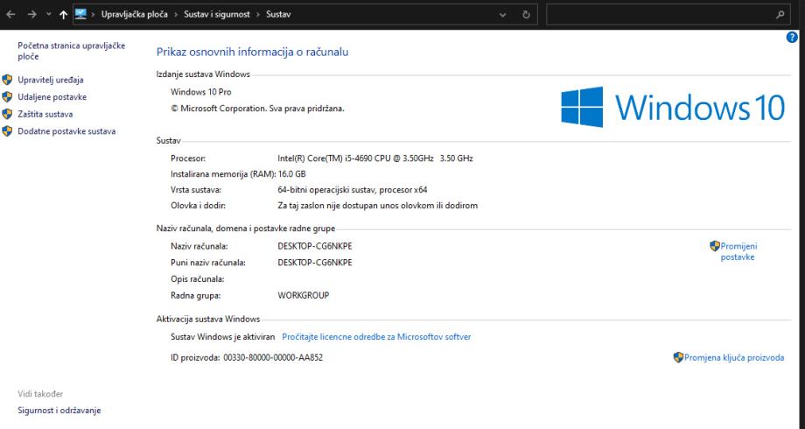805x429 pixels.
Task: Refresh the control panel page
Action: pos(526,14)
